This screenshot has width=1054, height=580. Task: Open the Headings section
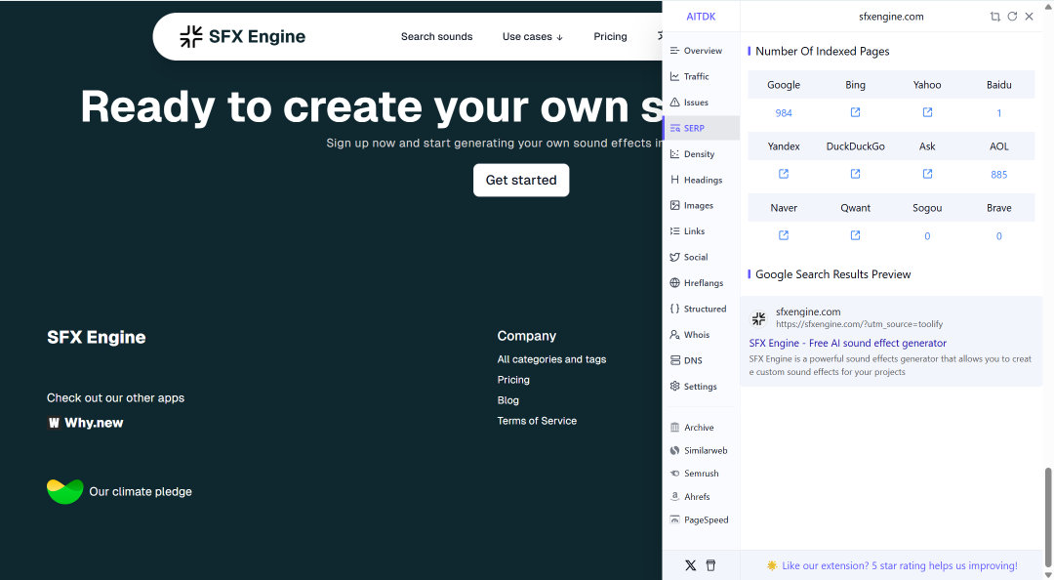tap(701, 180)
